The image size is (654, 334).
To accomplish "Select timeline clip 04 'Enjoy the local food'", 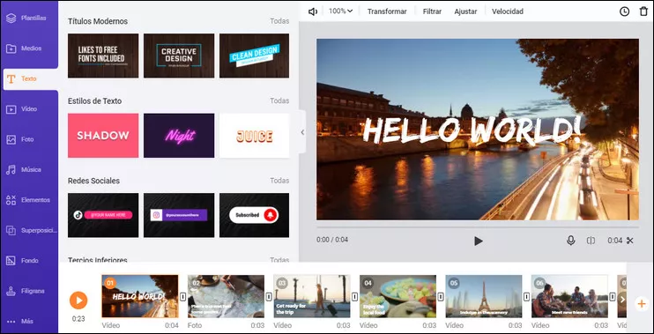I will pyautogui.click(x=398, y=296).
